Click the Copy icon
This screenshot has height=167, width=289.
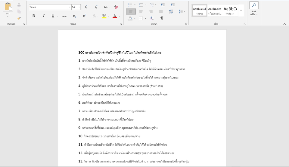[19, 12]
